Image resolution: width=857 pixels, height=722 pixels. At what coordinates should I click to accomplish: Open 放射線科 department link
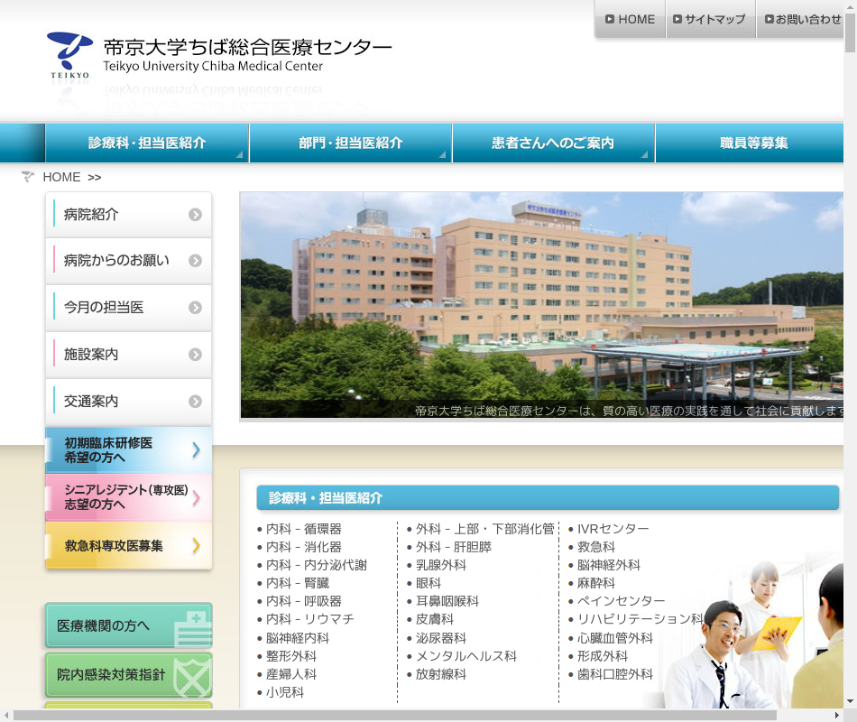[x=440, y=674]
